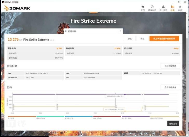Click the question mark help icon beside 验证分数
The width and height of the screenshot is (189, 137).
[x=120, y=31]
